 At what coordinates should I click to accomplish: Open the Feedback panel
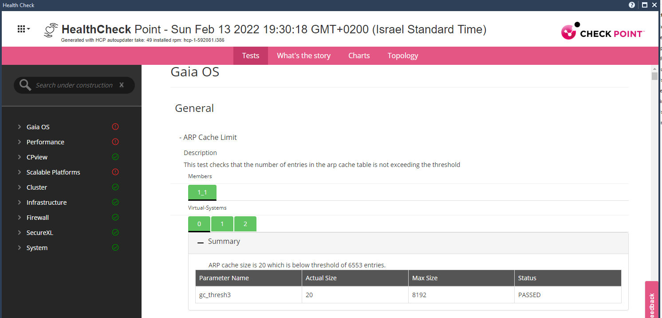pyautogui.click(x=651, y=300)
